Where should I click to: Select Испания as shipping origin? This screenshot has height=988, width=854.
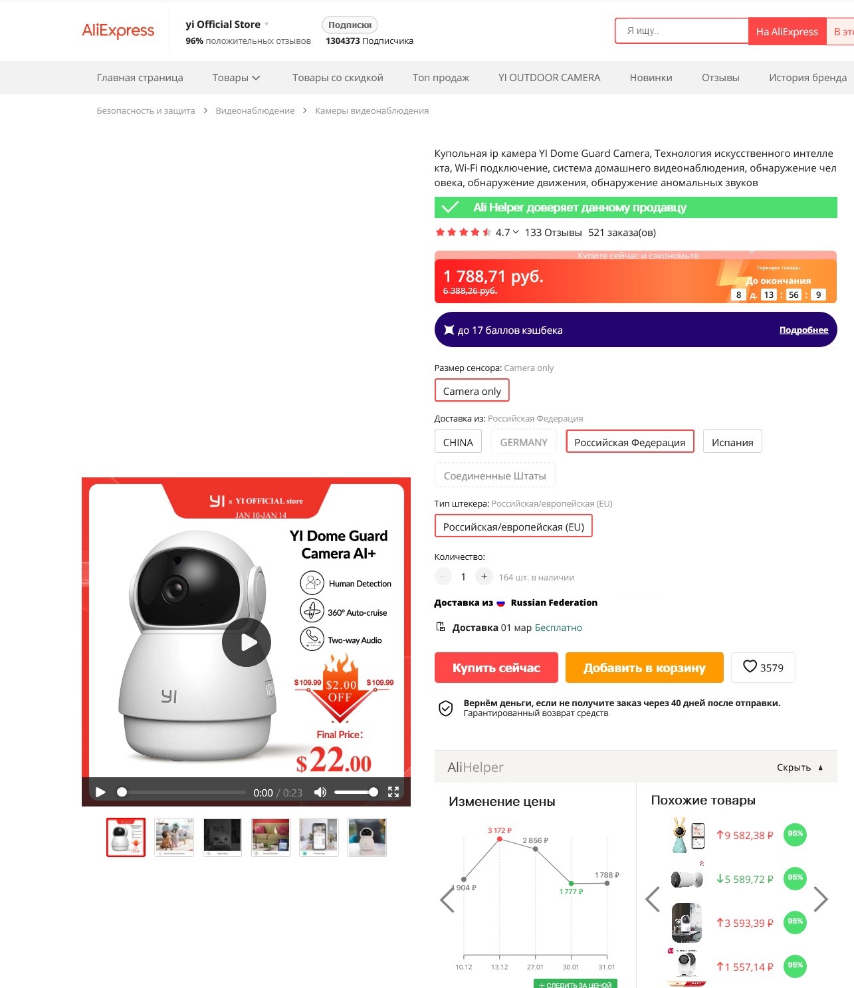click(x=732, y=442)
